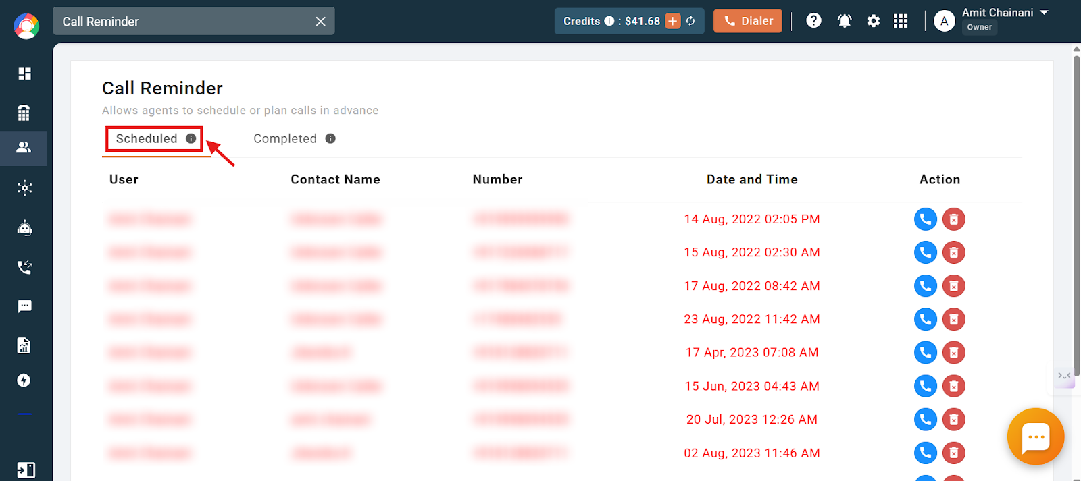Image resolution: width=1081 pixels, height=481 pixels.
Task: Open notifications bell icon
Action: (845, 21)
